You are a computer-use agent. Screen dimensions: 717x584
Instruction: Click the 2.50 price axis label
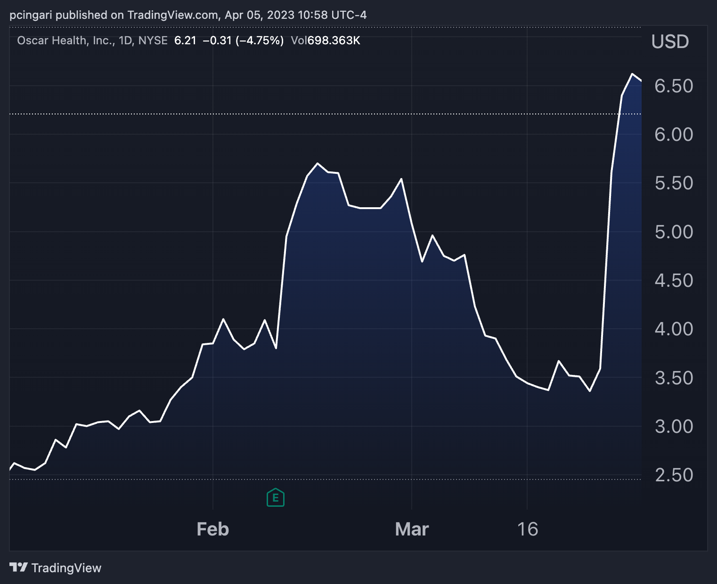[674, 475]
